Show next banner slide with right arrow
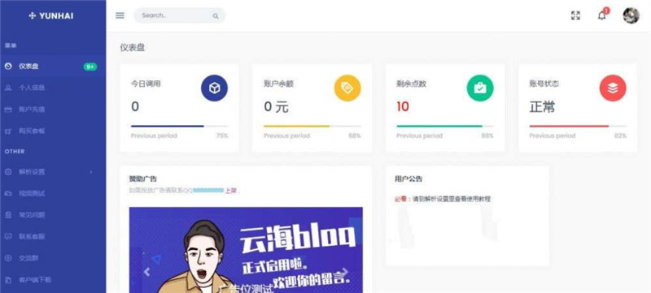 [345, 272]
